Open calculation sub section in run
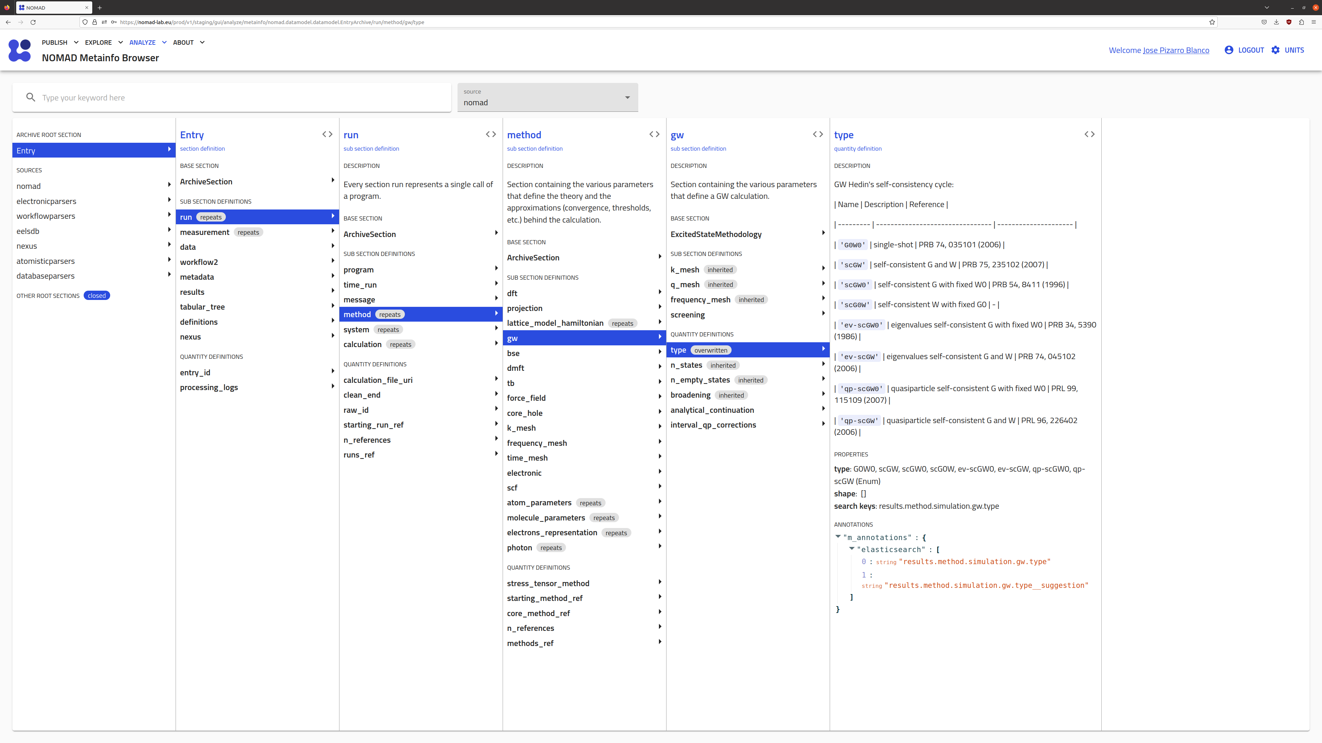This screenshot has height=743, width=1322. pyautogui.click(x=421, y=345)
